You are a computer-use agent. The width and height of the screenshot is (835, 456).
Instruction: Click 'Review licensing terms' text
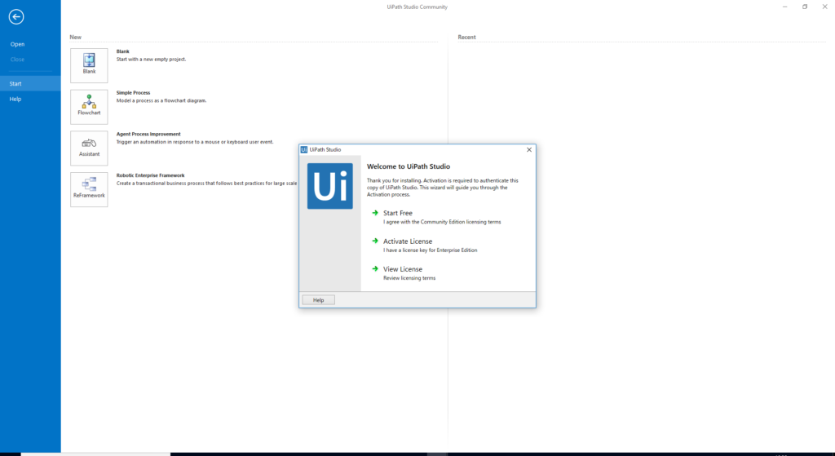409,278
